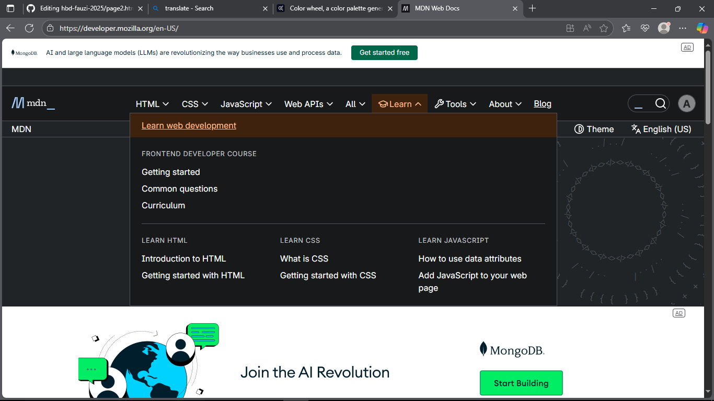Refresh the MDN page
This screenshot has height=401, width=714.
(29, 28)
